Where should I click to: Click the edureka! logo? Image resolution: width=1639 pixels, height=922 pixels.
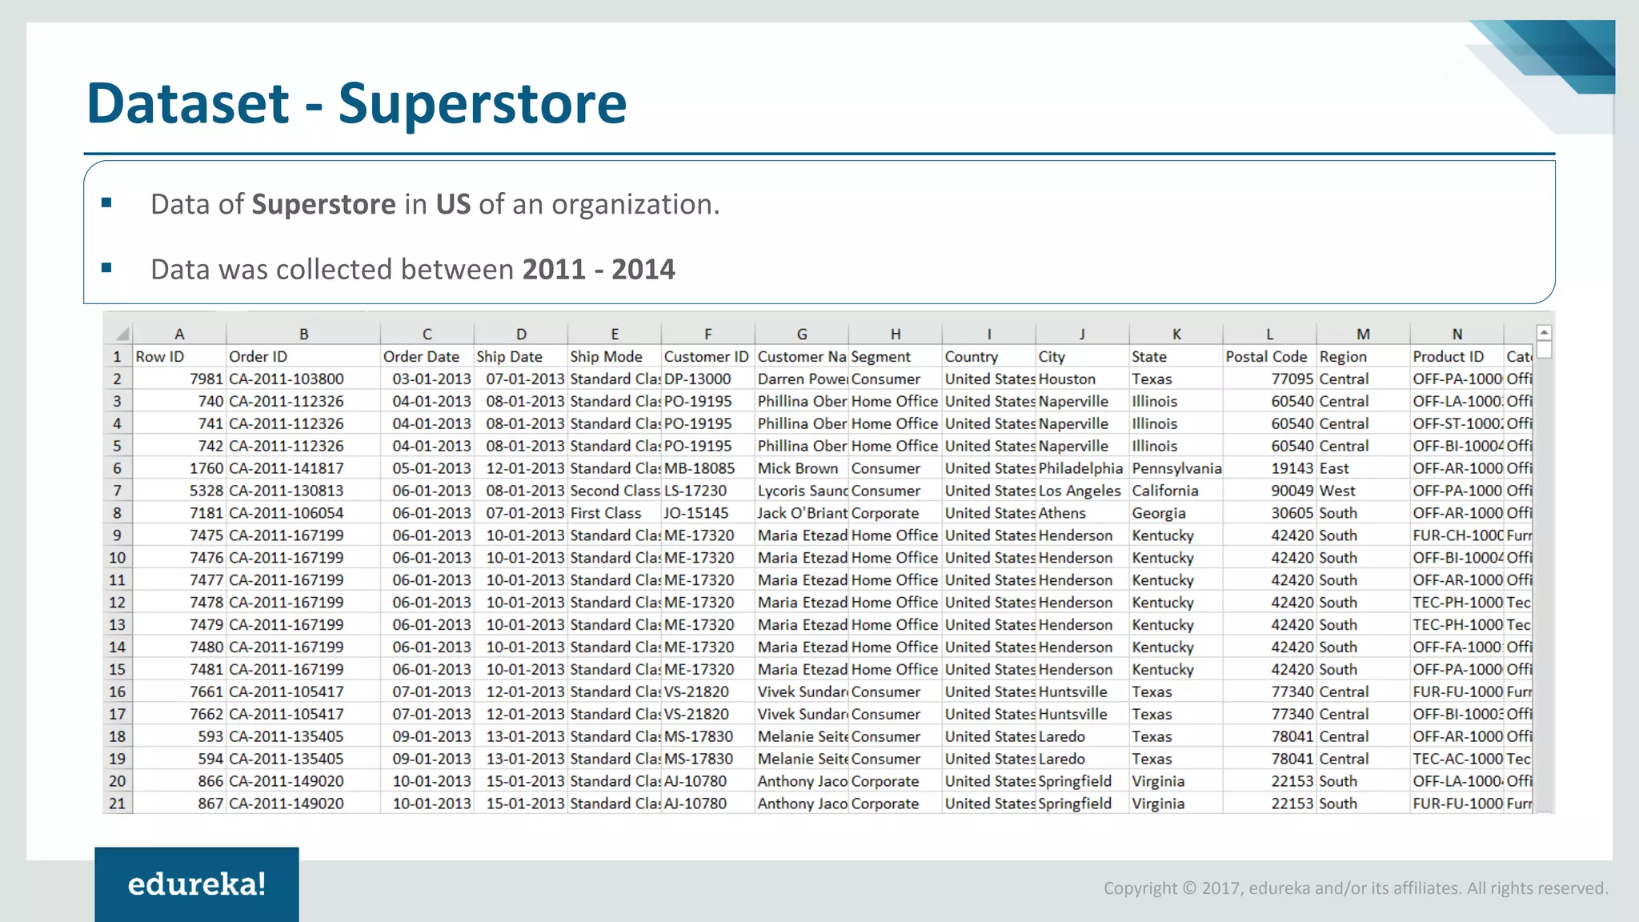pyautogui.click(x=197, y=884)
